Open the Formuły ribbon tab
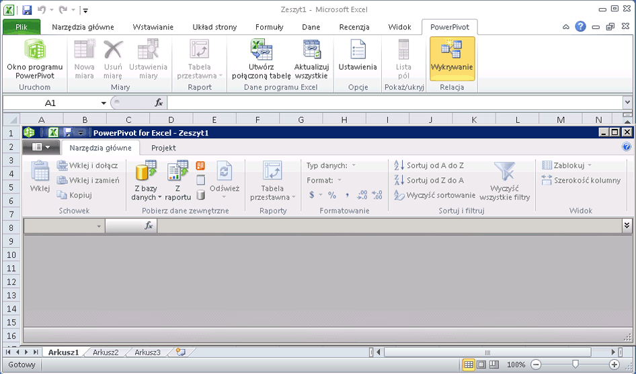 pyautogui.click(x=269, y=27)
